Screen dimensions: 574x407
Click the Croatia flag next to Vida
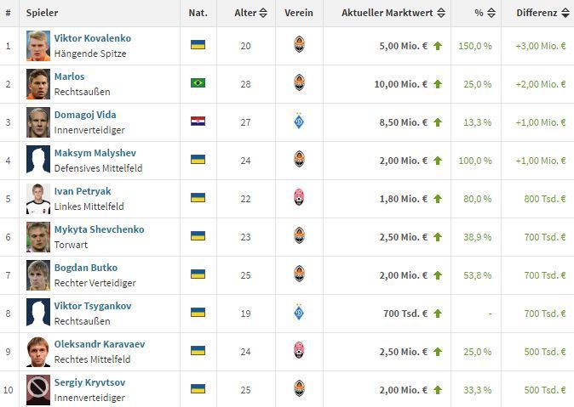(x=198, y=122)
